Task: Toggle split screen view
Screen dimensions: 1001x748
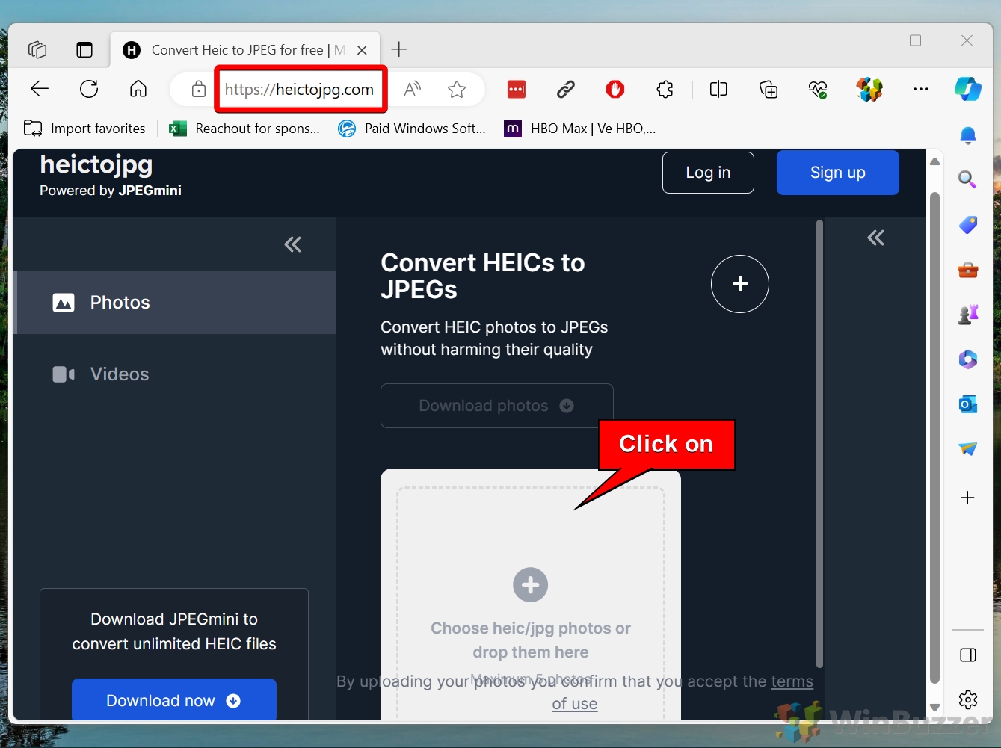Action: point(718,90)
